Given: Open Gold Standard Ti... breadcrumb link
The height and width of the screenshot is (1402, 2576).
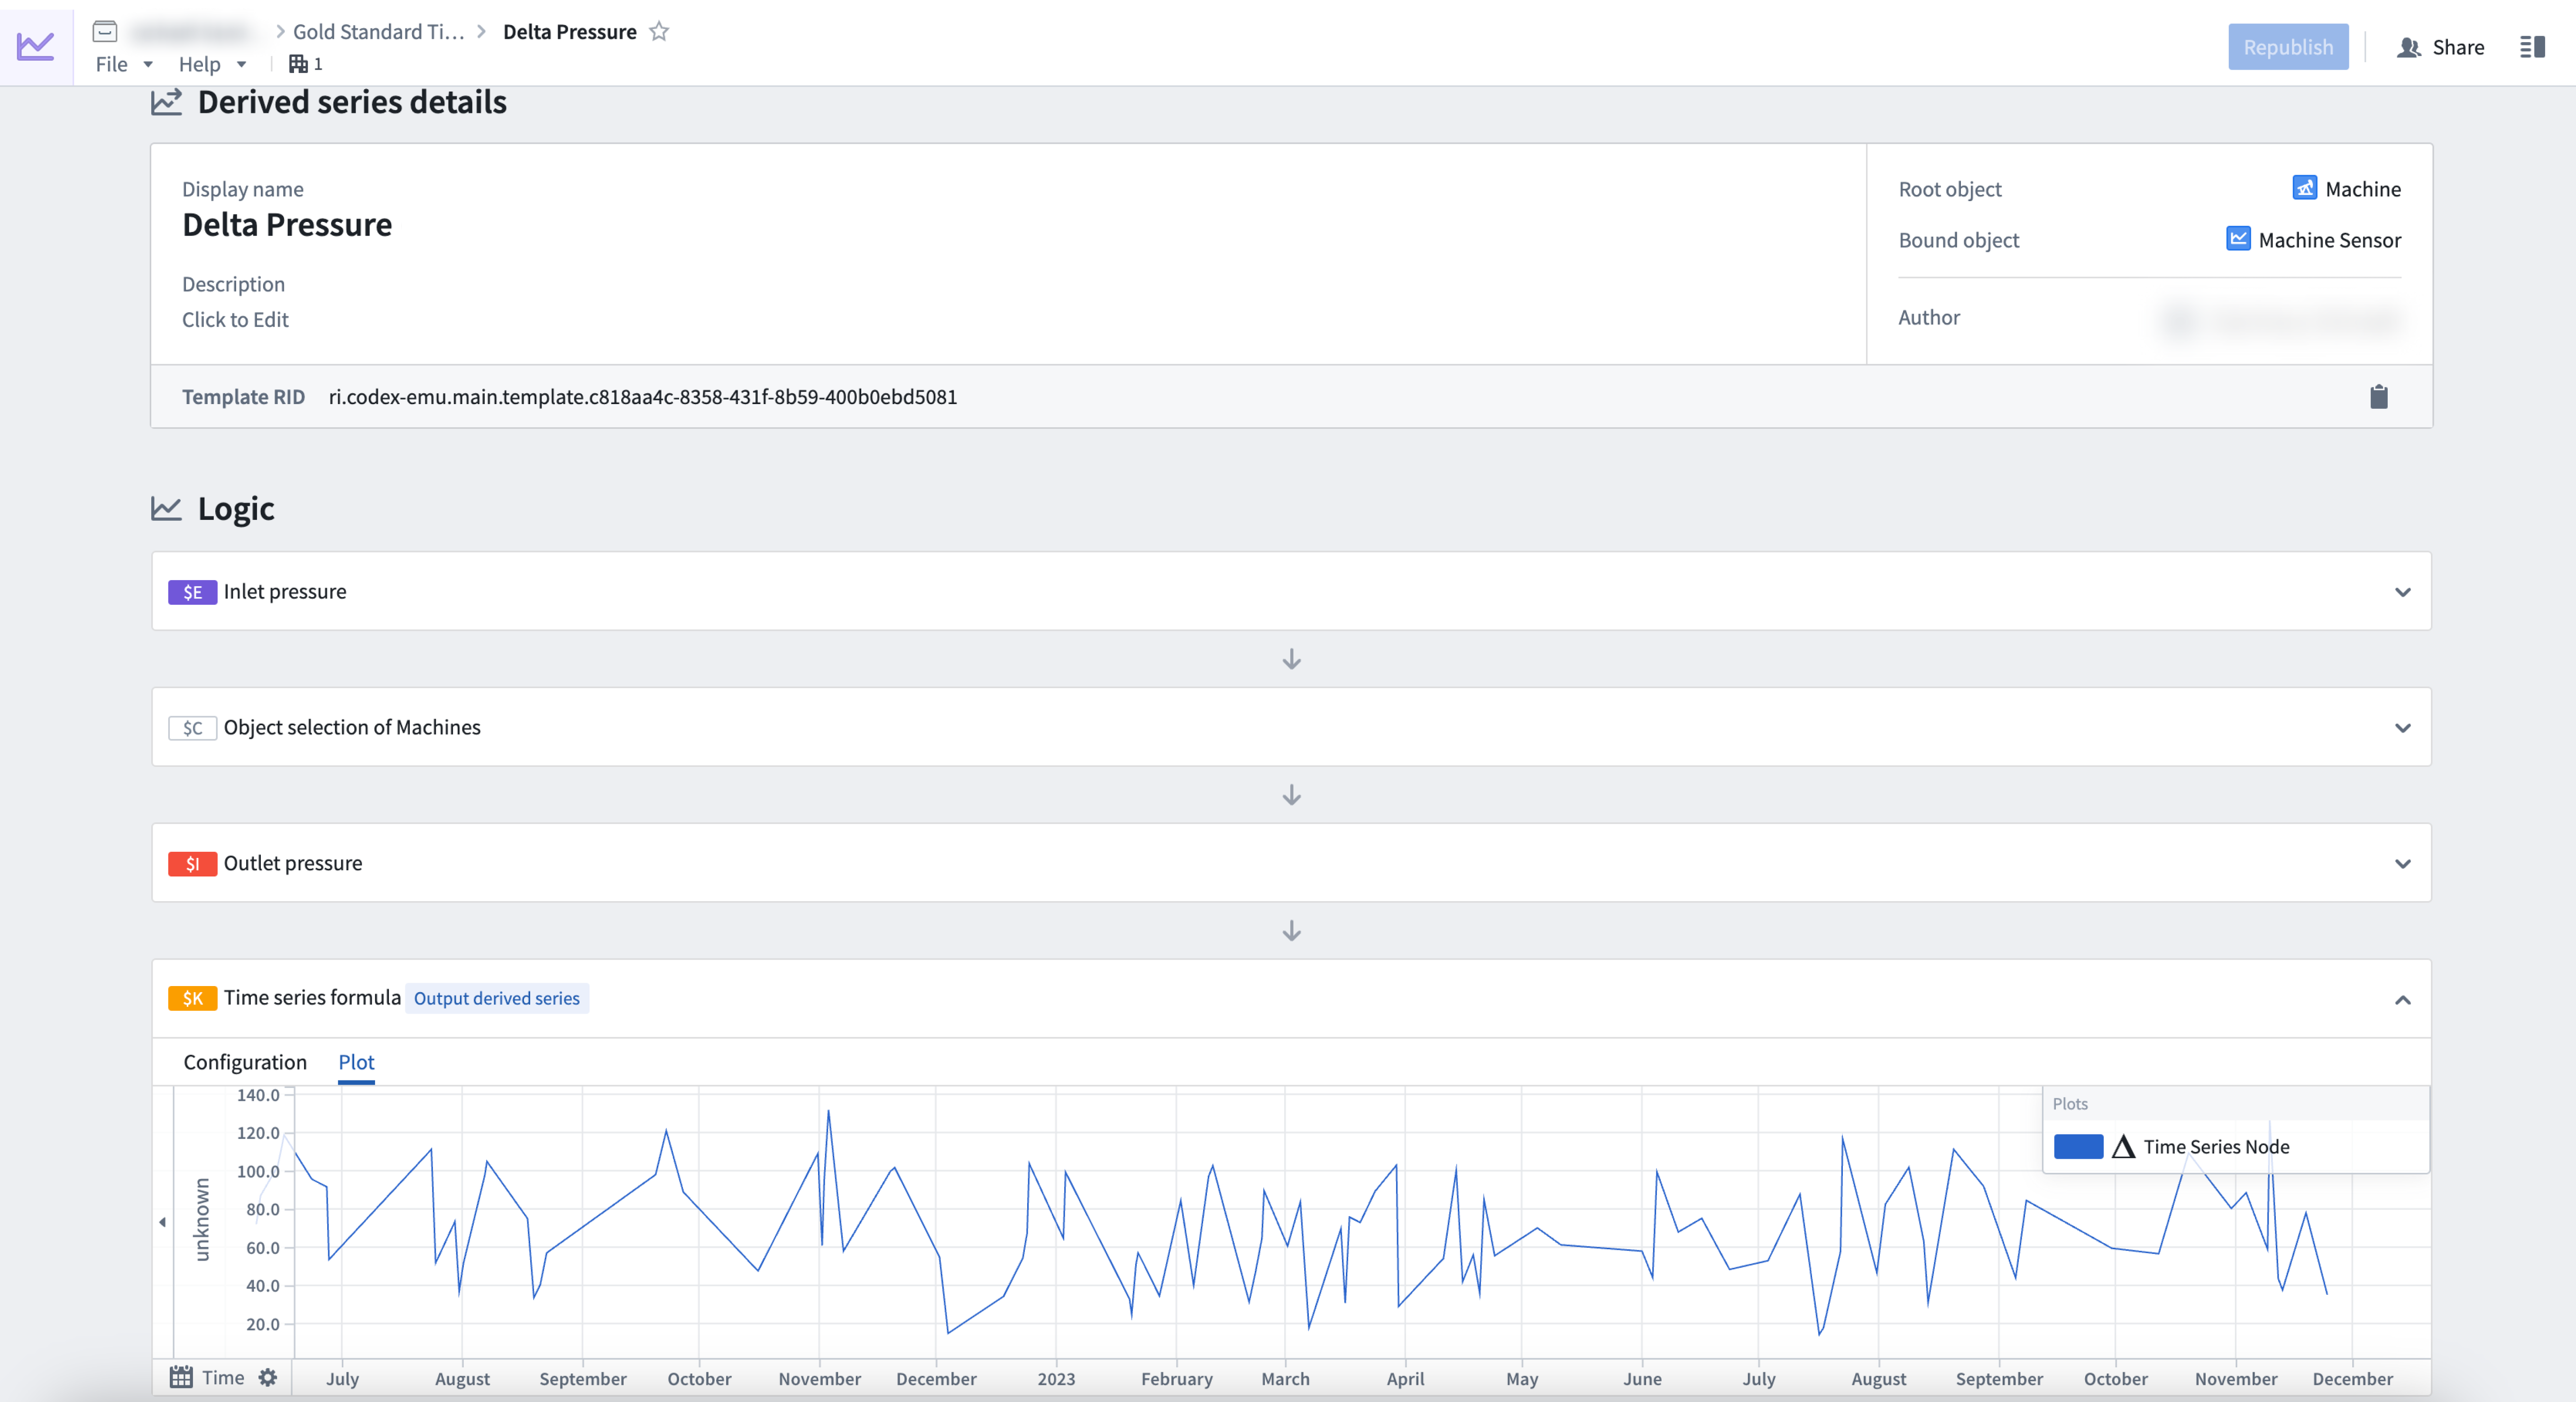Looking at the screenshot, I should click(379, 32).
